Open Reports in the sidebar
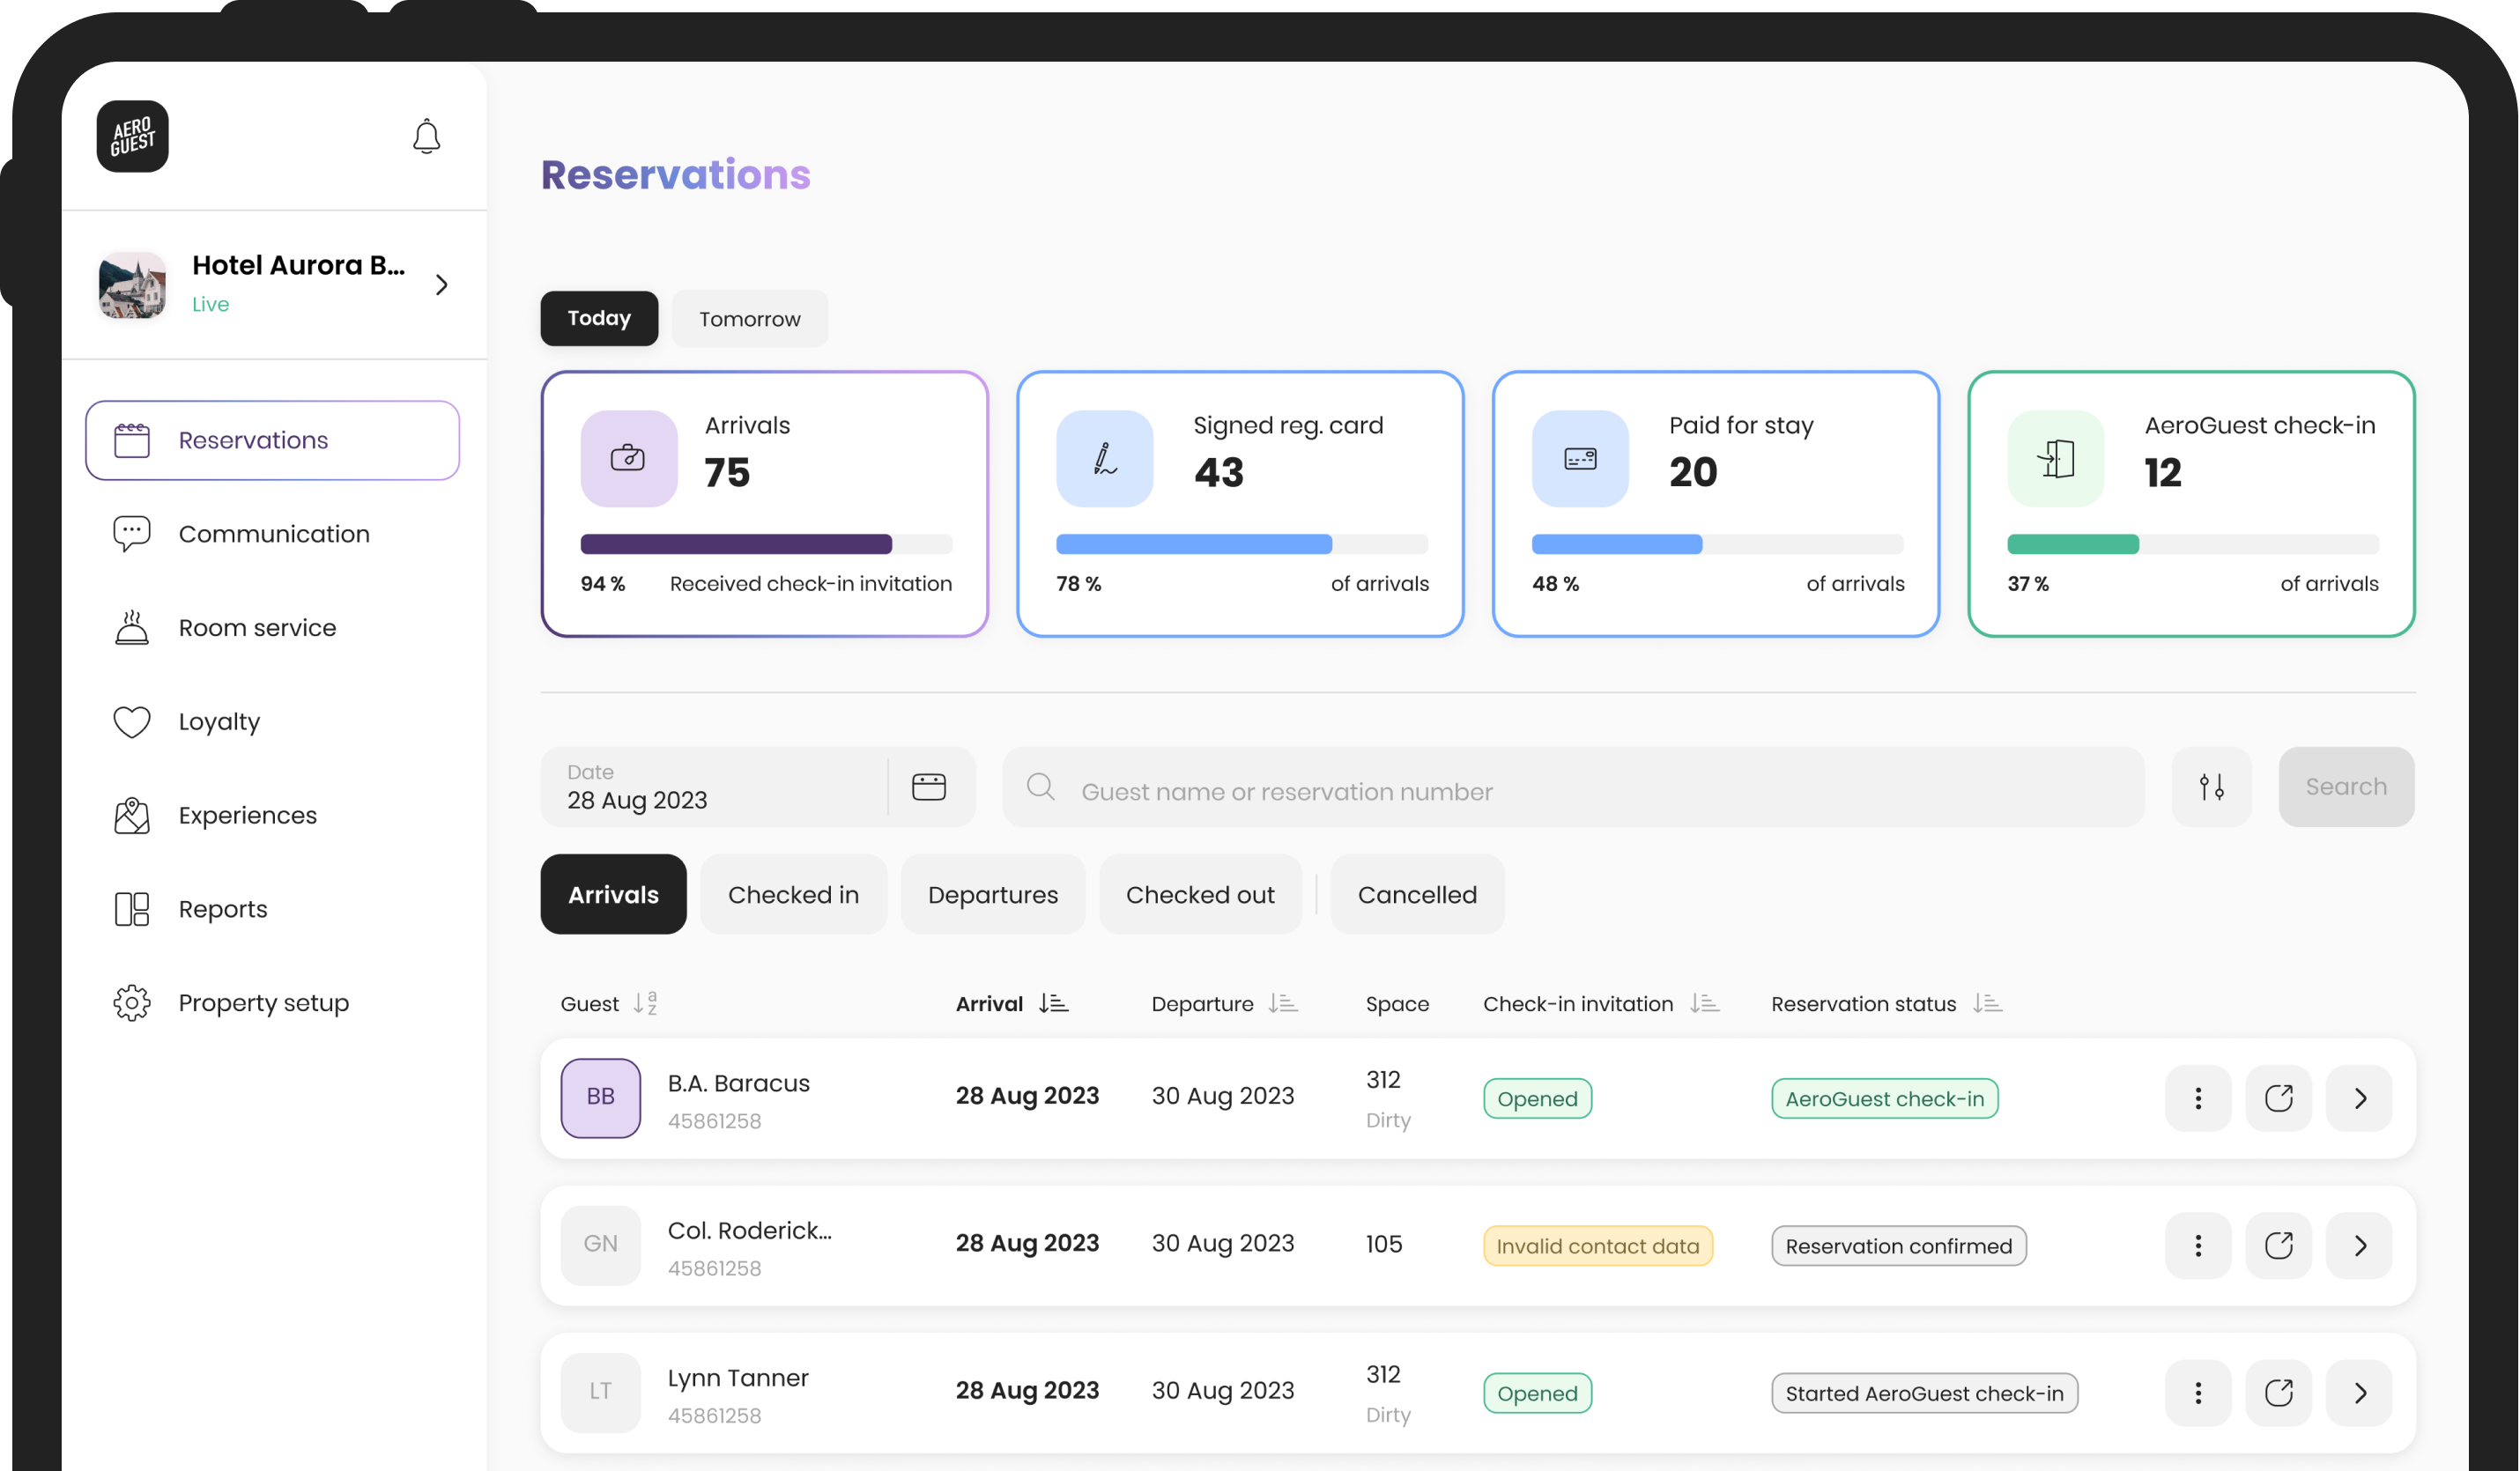Screen dimensions: 2520x1471 (272, 909)
